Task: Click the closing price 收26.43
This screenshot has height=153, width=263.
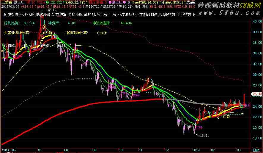Action: coord(75,7)
